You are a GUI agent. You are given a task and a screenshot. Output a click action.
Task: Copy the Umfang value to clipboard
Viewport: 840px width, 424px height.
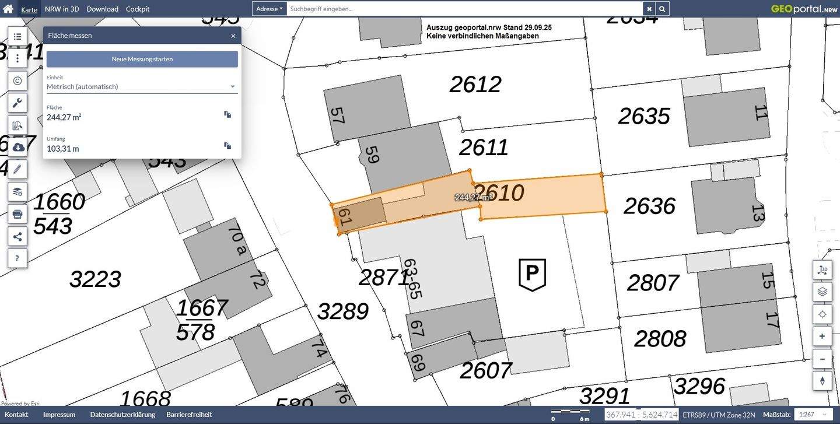click(228, 146)
